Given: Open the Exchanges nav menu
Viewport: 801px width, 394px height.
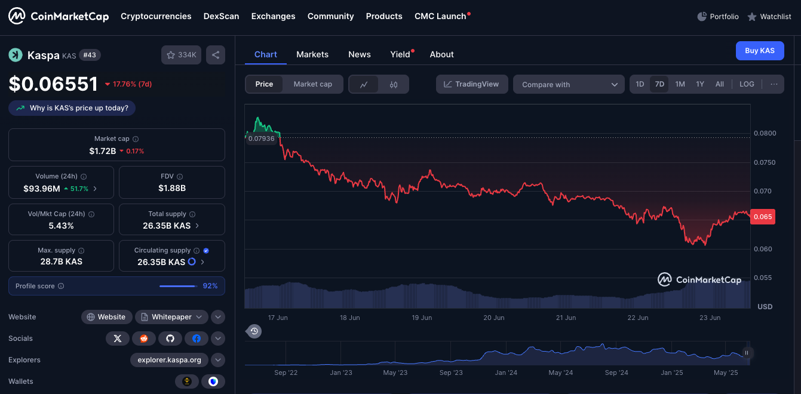Looking at the screenshot, I should tap(274, 16).
